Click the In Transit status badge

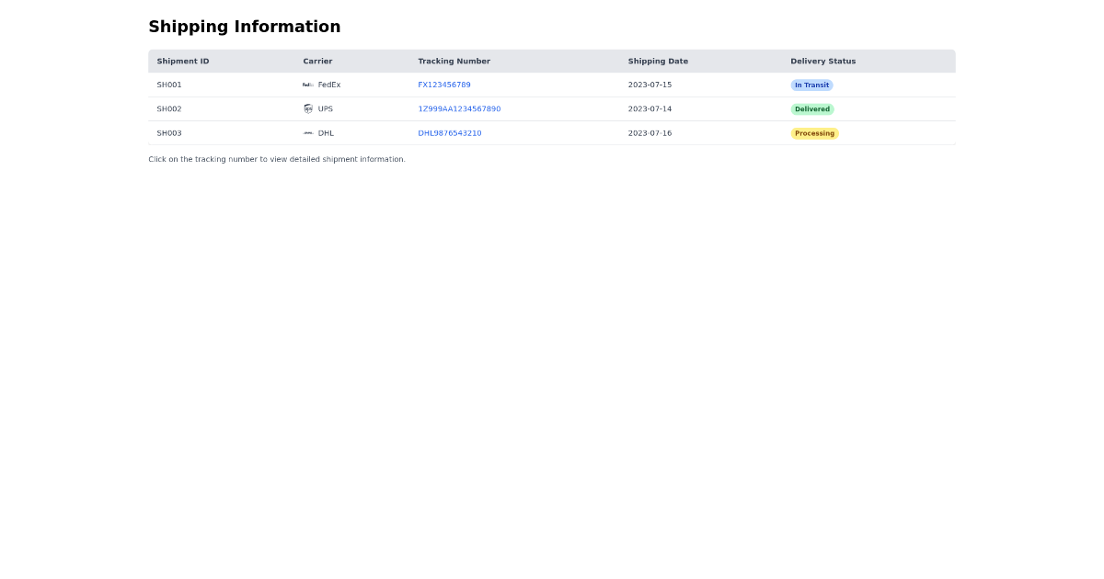click(811, 85)
